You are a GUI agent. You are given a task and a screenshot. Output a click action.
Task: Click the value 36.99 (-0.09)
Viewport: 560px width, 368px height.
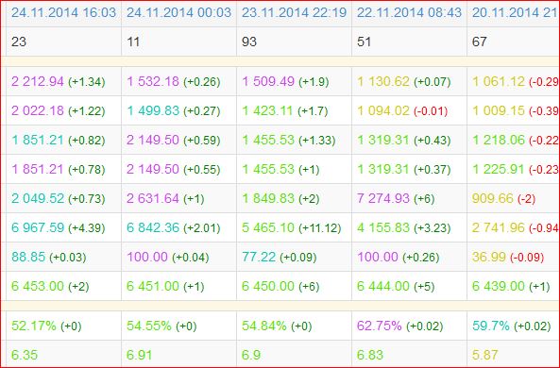tap(508, 257)
